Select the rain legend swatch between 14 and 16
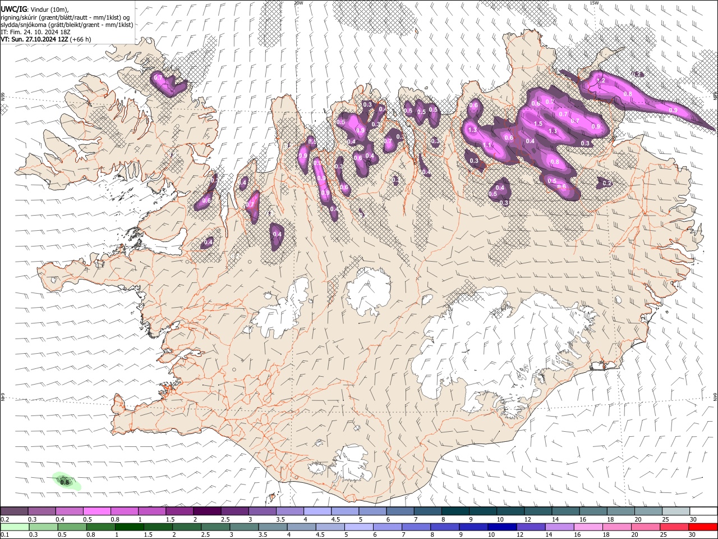718x539 pixels. pyautogui.click(x=560, y=527)
